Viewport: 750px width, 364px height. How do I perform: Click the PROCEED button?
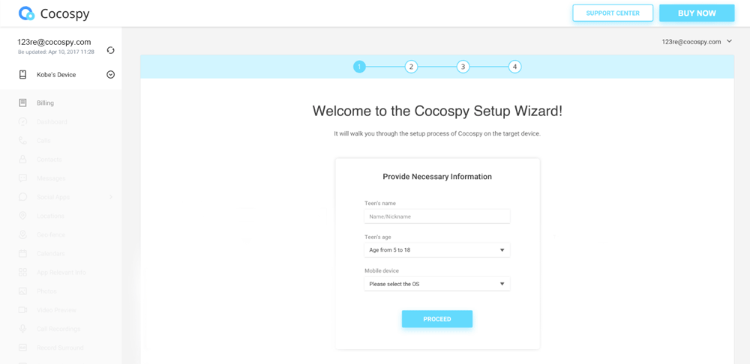tap(437, 319)
